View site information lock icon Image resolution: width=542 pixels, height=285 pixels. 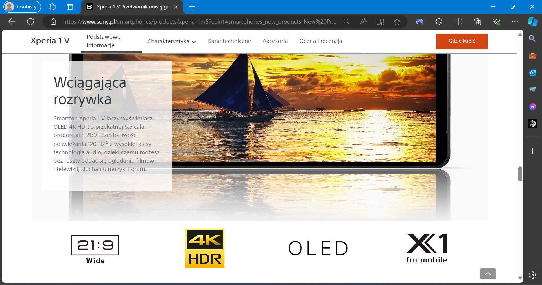point(53,22)
